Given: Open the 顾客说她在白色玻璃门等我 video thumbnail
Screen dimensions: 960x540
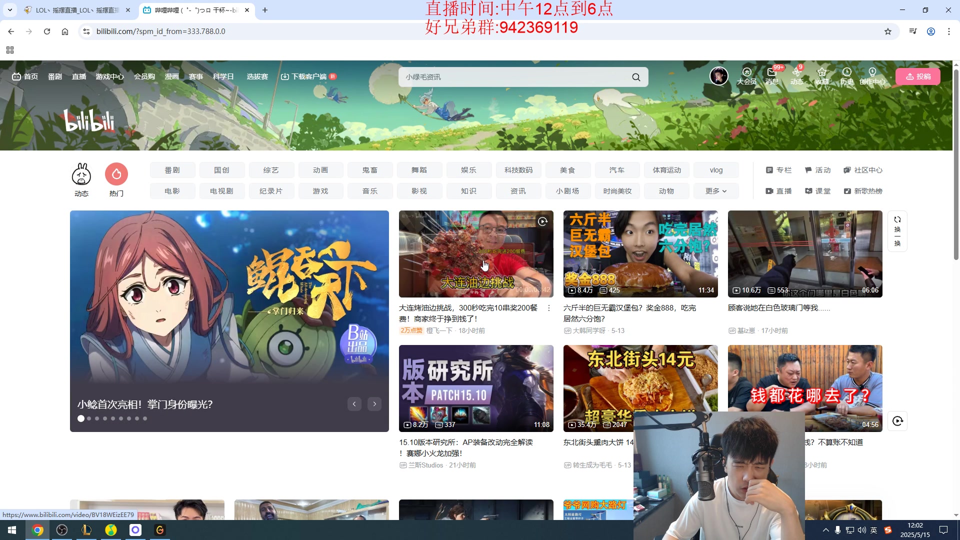Looking at the screenshot, I should click(x=805, y=254).
